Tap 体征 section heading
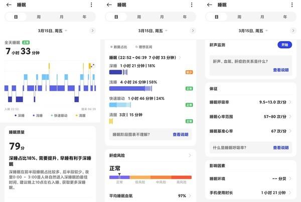The width and height of the screenshot is (301, 202). pos(214,89)
